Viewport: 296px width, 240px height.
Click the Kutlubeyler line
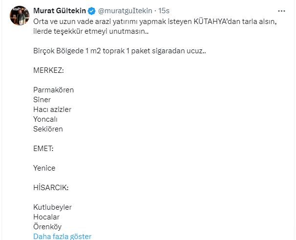52,207
